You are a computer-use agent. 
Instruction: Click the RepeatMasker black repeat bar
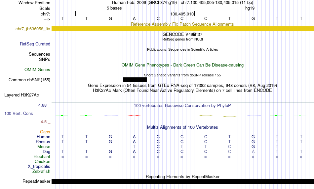click(182, 181)
